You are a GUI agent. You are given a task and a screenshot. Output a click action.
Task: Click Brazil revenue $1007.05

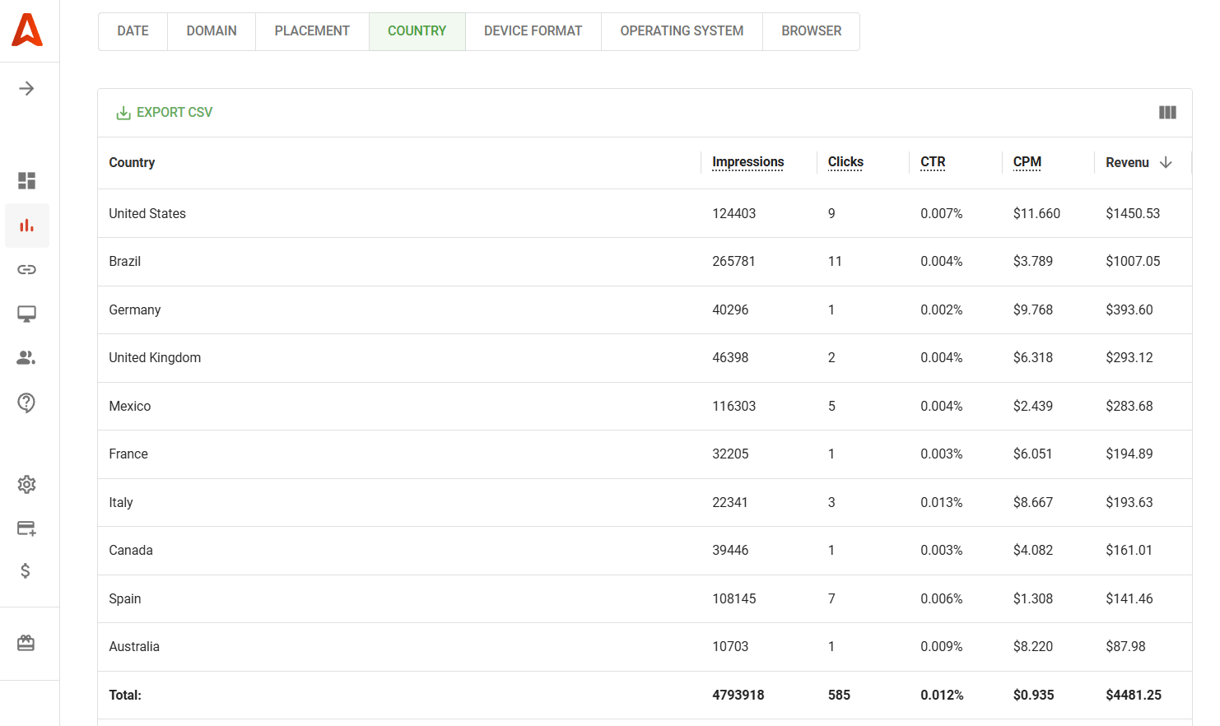click(x=1133, y=261)
